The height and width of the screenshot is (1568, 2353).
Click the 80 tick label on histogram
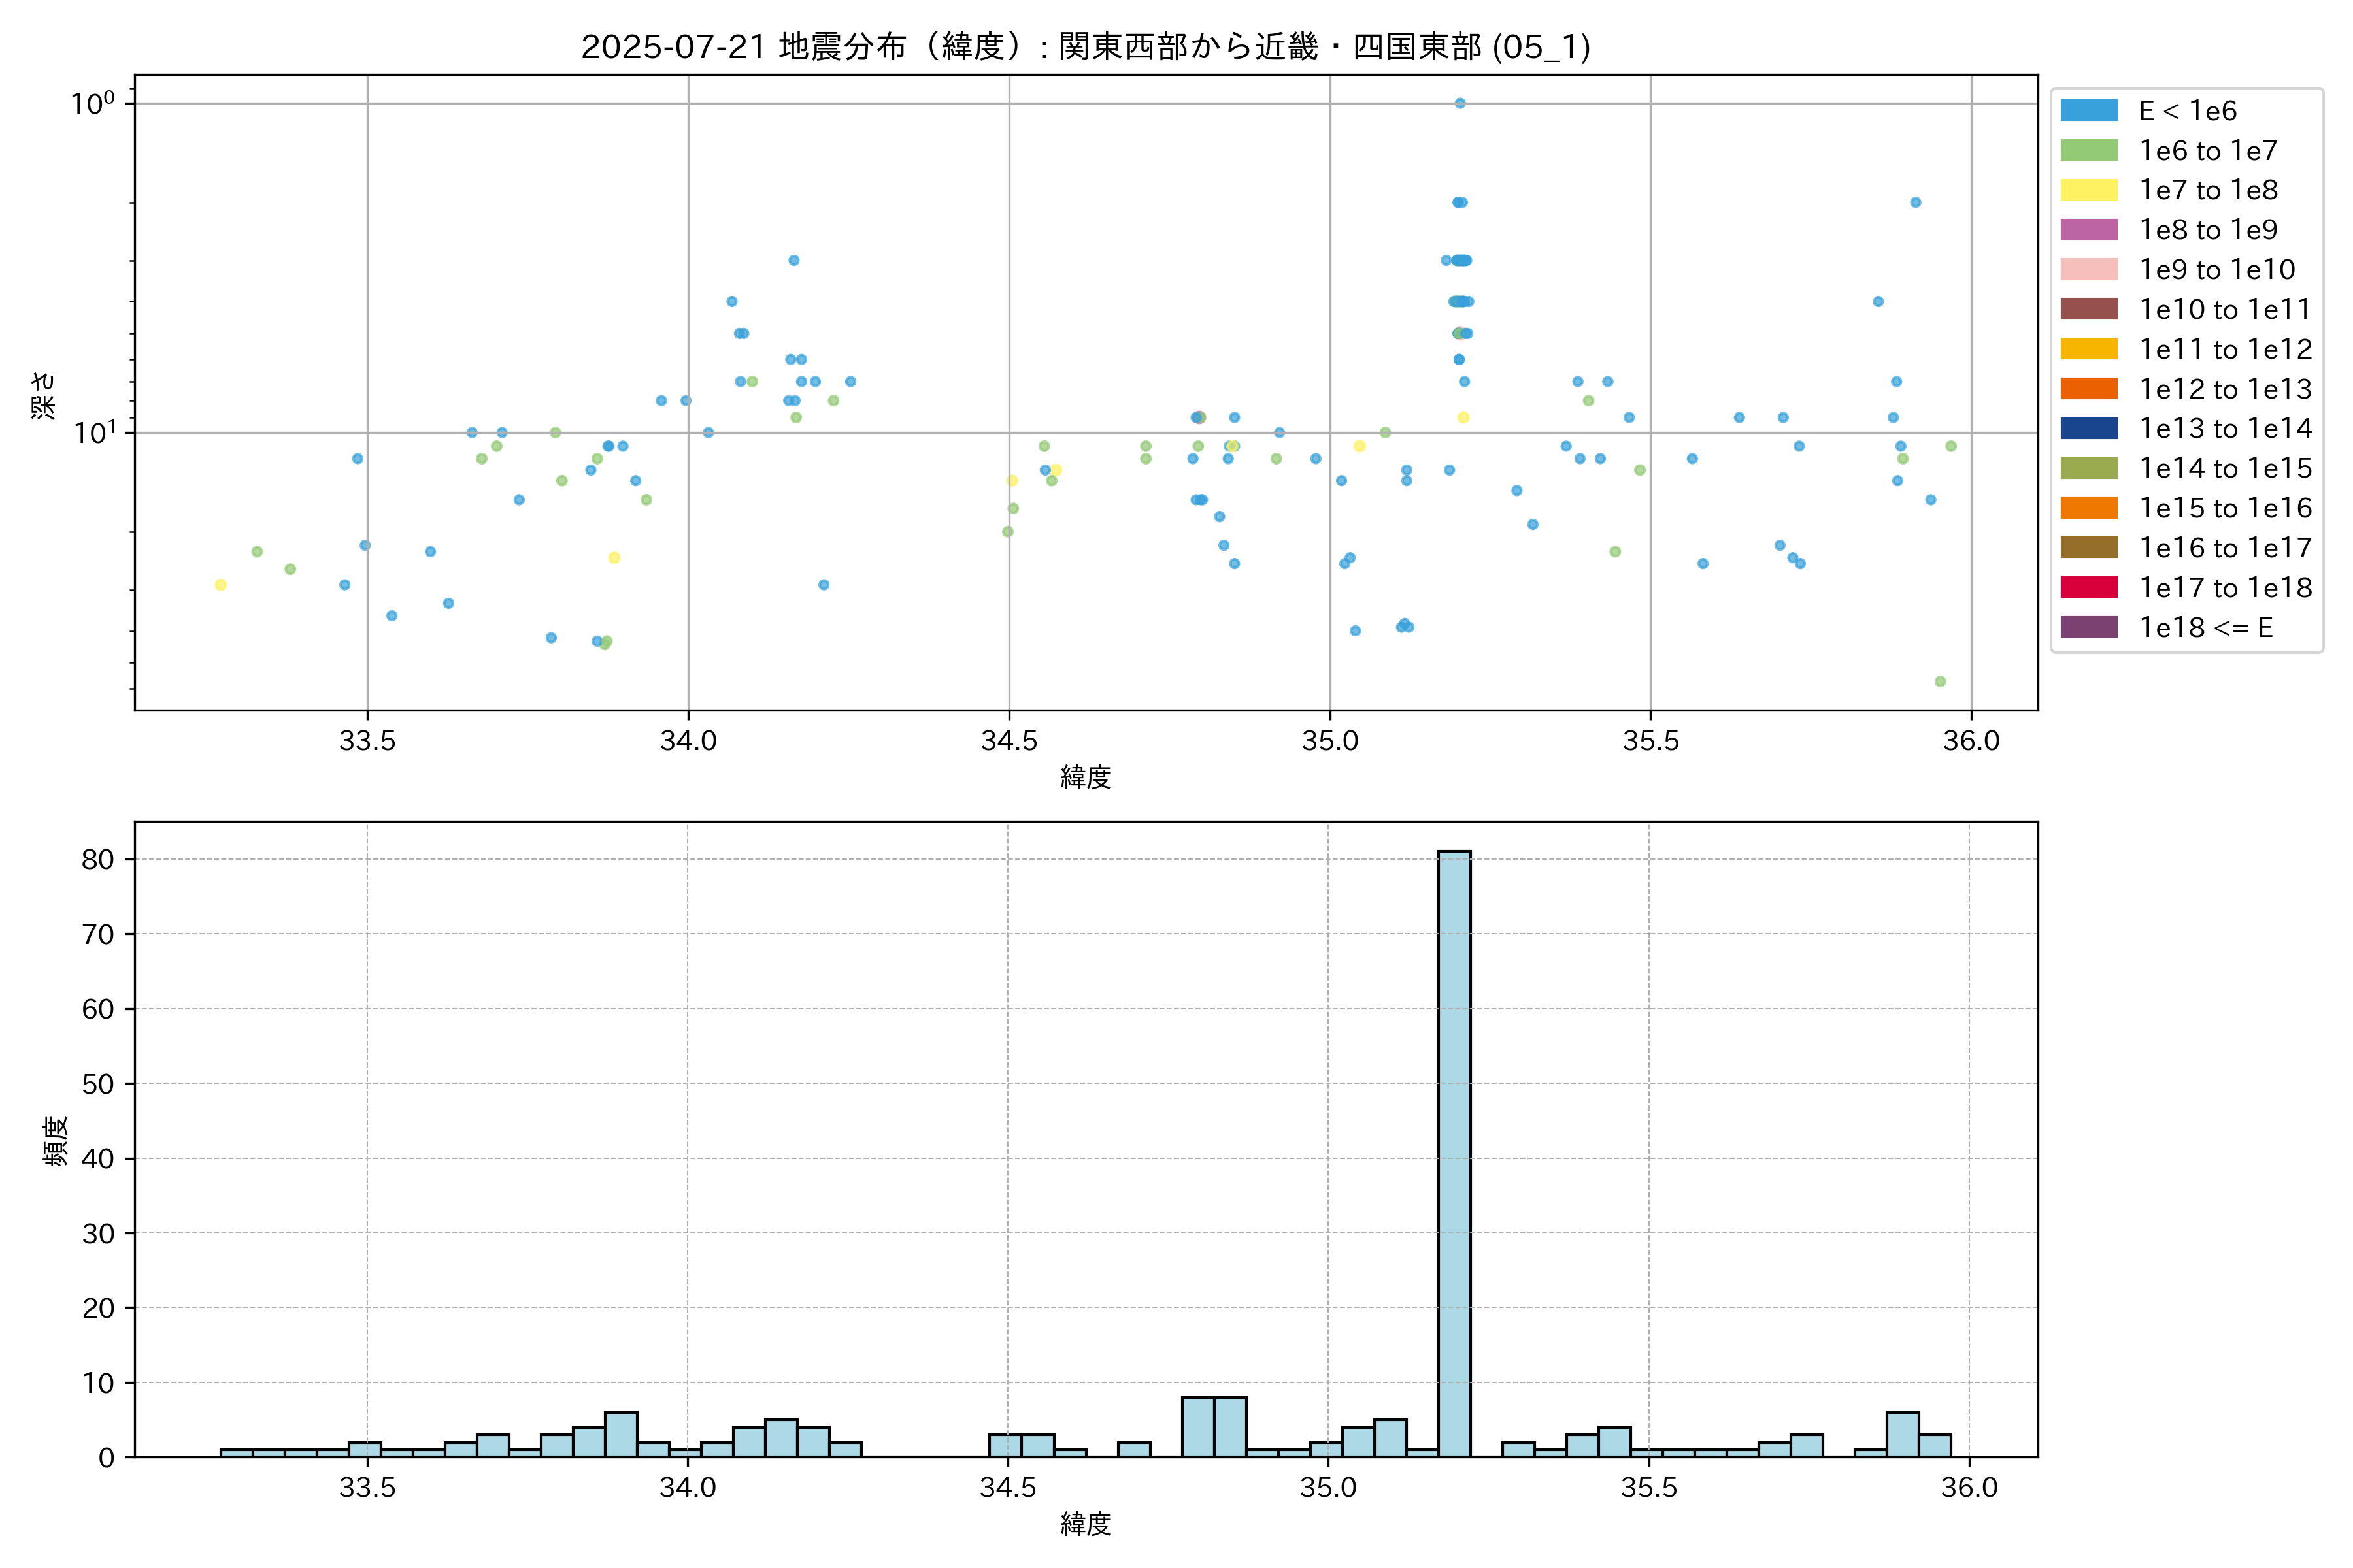[98, 859]
